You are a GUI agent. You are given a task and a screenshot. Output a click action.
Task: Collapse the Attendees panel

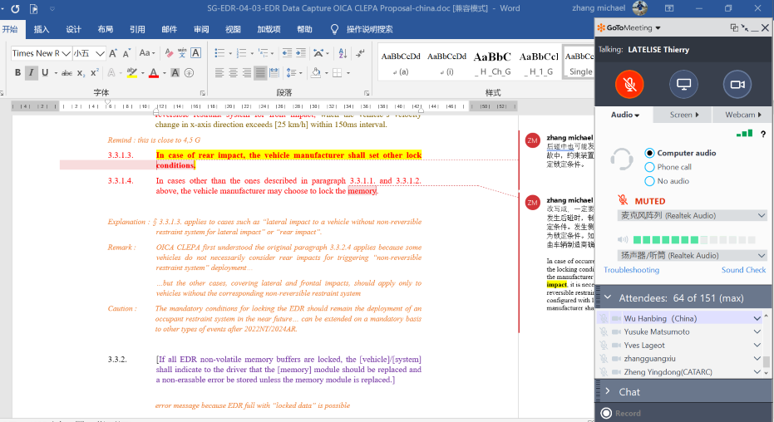pyautogui.click(x=608, y=297)
